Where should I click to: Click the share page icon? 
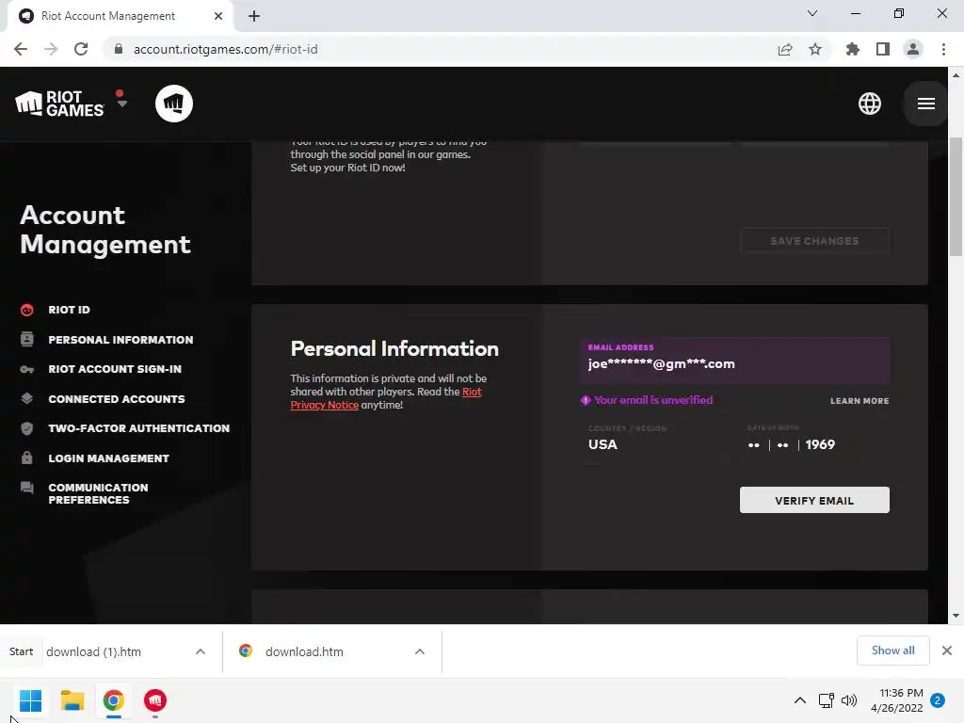pyautogui.click(x=784, y=49)
